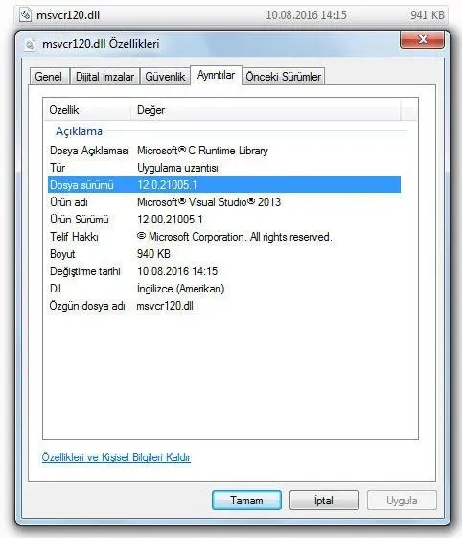Switch to the Genel tab
The height and width of the screenshot is (538, 462).
(49, 76)
